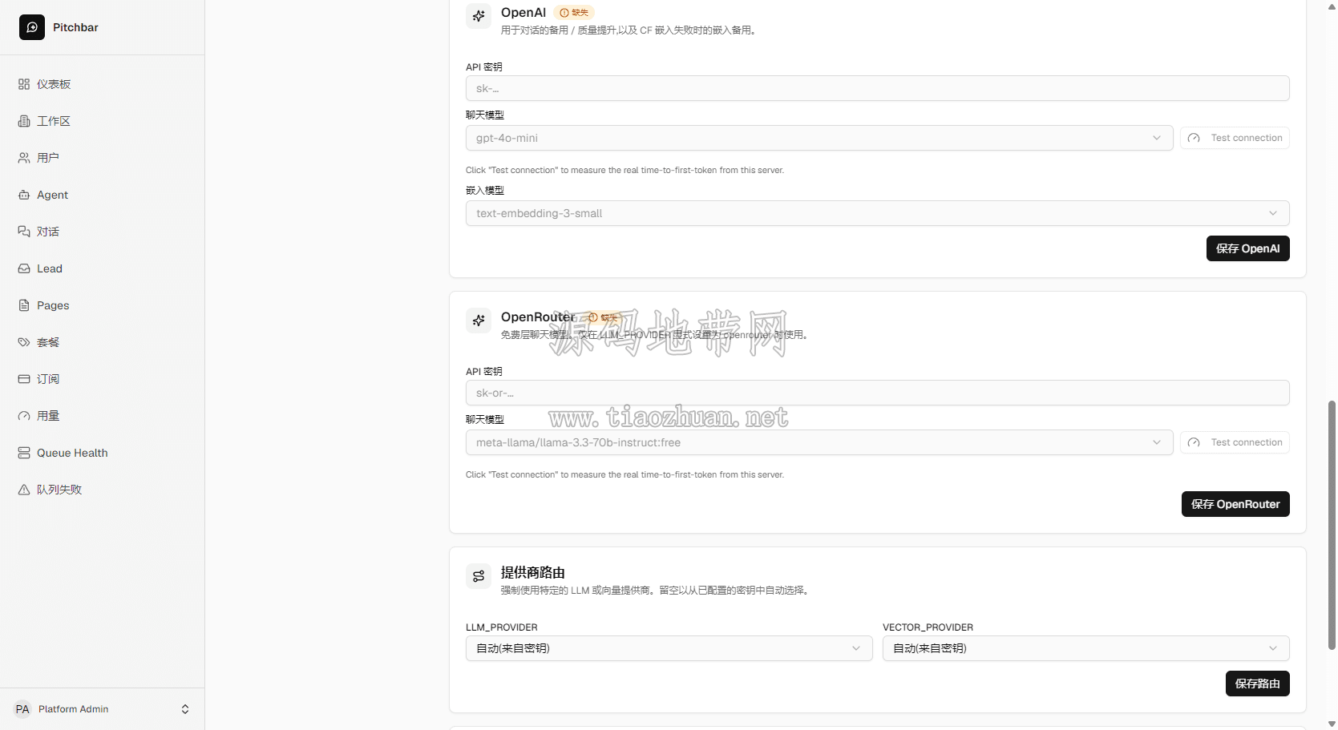This screenshot has height=730, width=1338.
Task: Expand the meta-llama chat model dropdown
Action: [x=819, y=442]
